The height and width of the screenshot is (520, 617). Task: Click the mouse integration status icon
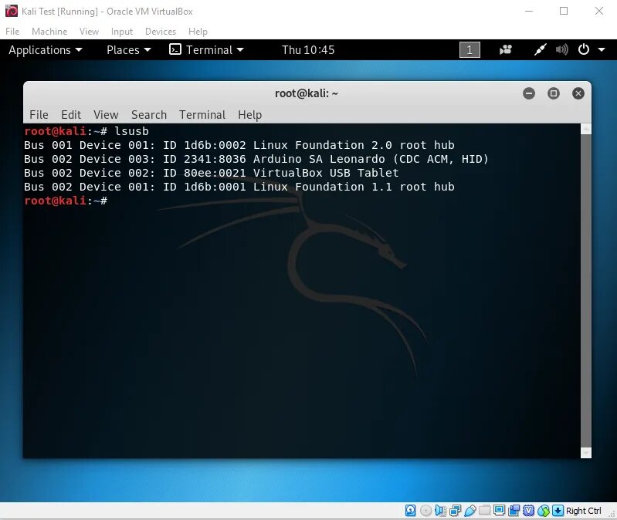coord(544,511)
